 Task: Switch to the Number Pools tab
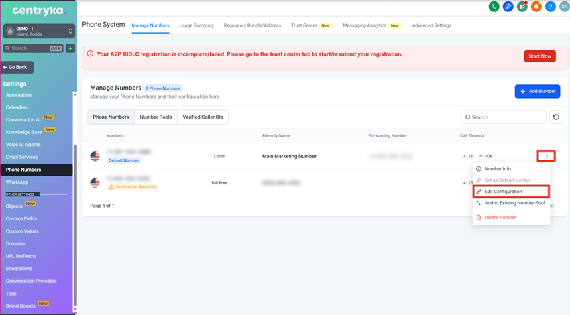pos(156,117)
